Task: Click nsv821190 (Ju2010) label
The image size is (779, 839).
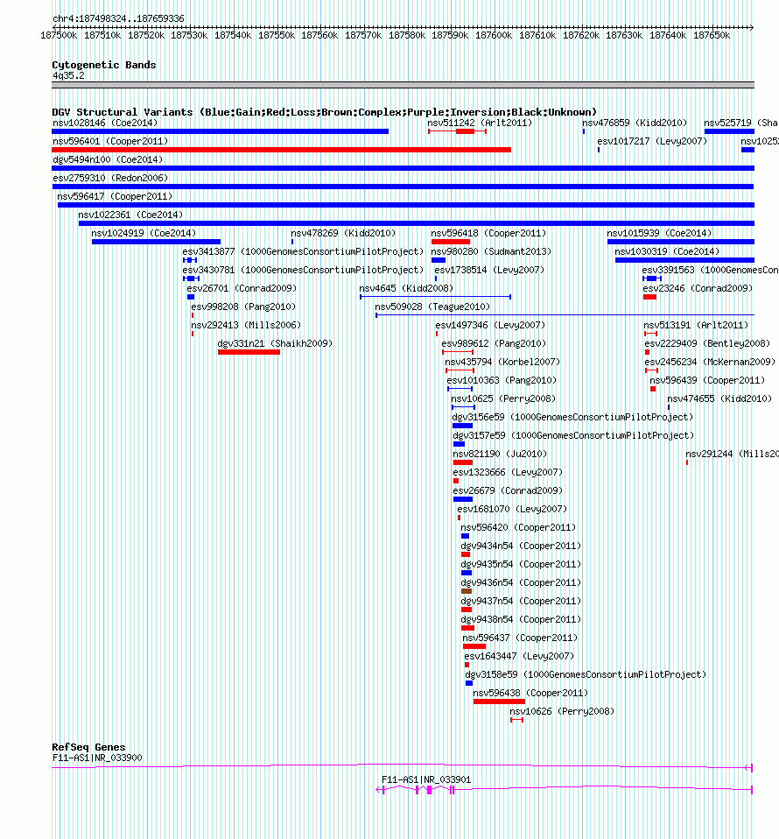Action: coord(500,454)
